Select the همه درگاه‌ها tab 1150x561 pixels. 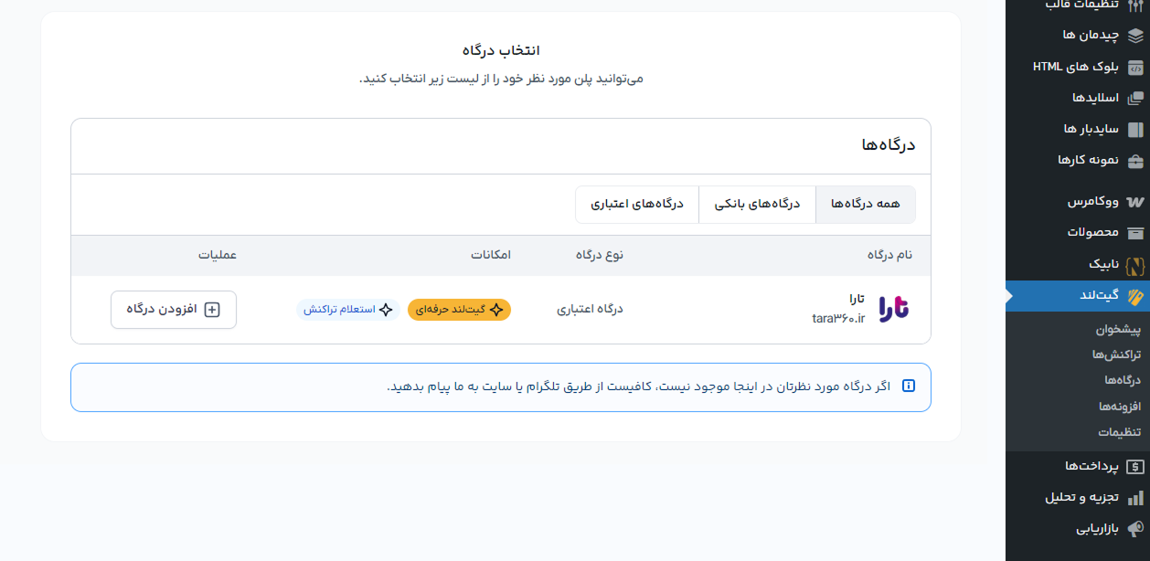[866, 204]
